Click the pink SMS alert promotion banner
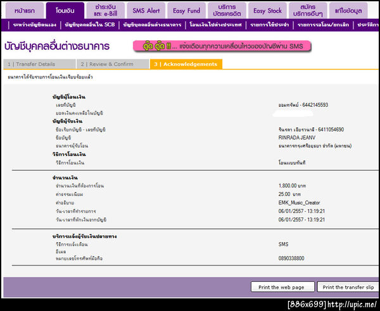The width and height of the screenshot is (380, 311). pos(222,46)
